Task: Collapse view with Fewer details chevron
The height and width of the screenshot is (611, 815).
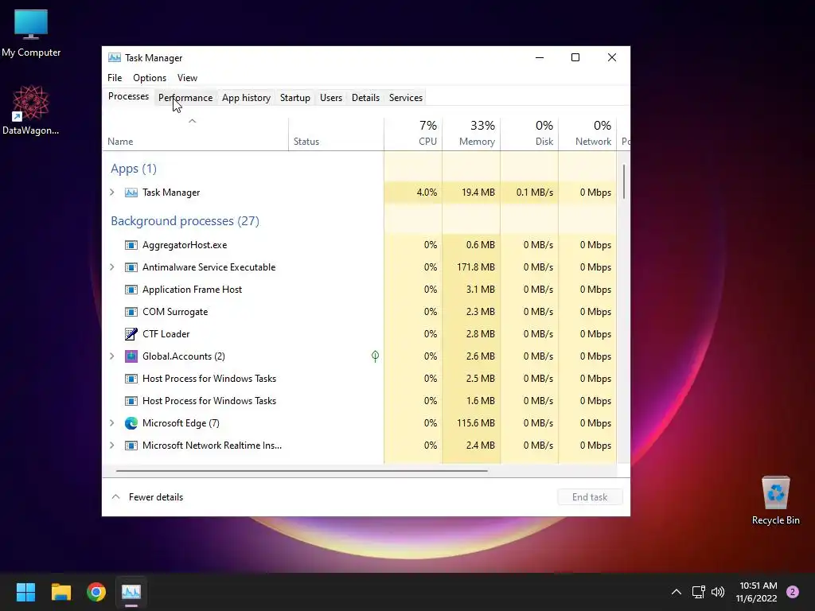Action: (116, 496)
